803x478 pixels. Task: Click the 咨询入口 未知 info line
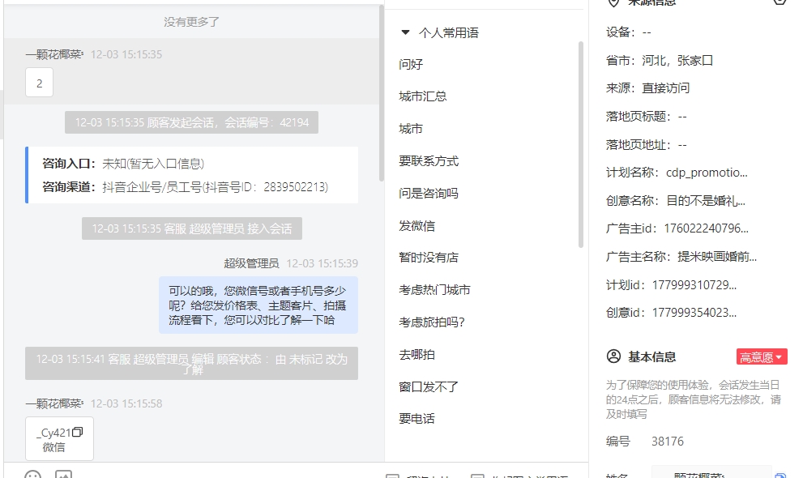tap(123, 164)
